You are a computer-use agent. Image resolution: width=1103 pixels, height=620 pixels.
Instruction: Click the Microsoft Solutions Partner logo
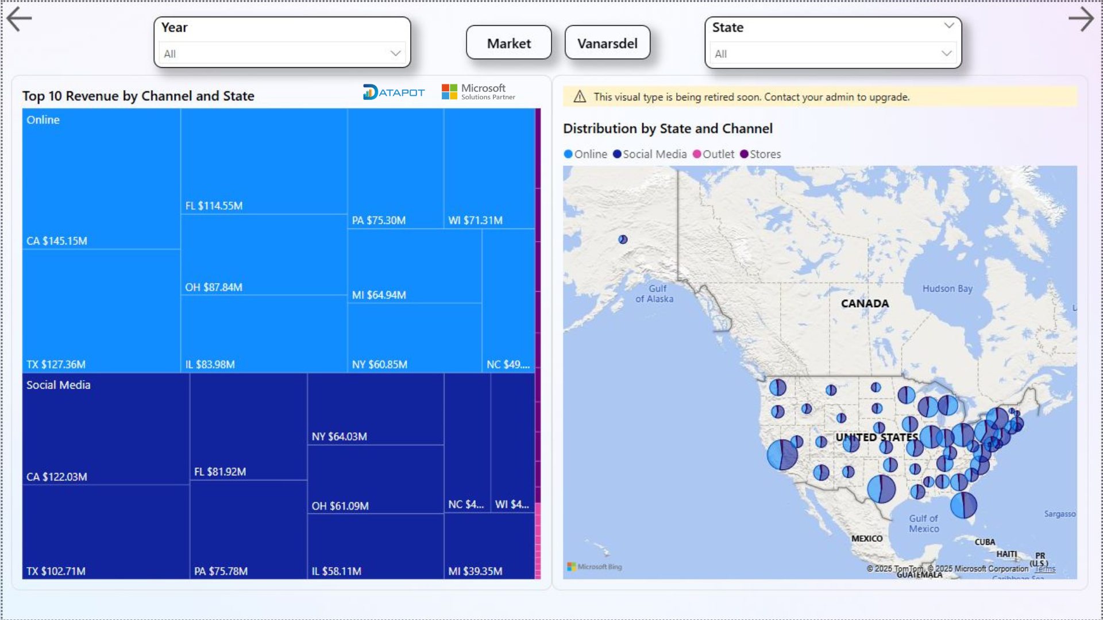478,92
